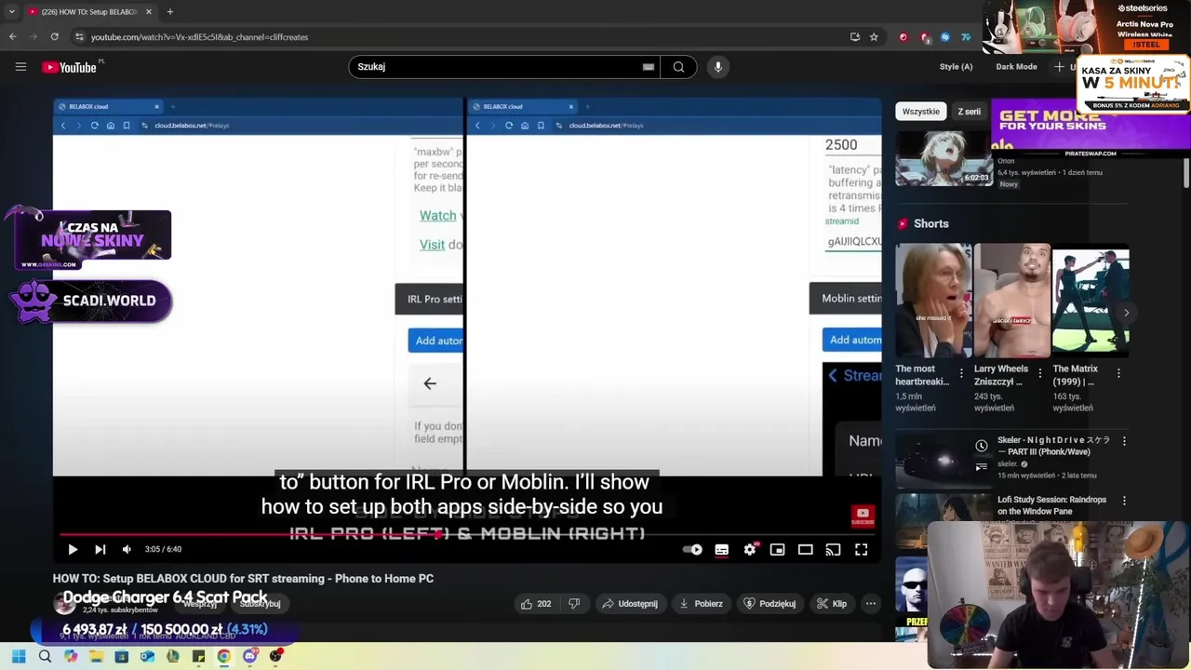Click the video title HOW TO: Setup BELABOX CLOUD

point(243,579)
